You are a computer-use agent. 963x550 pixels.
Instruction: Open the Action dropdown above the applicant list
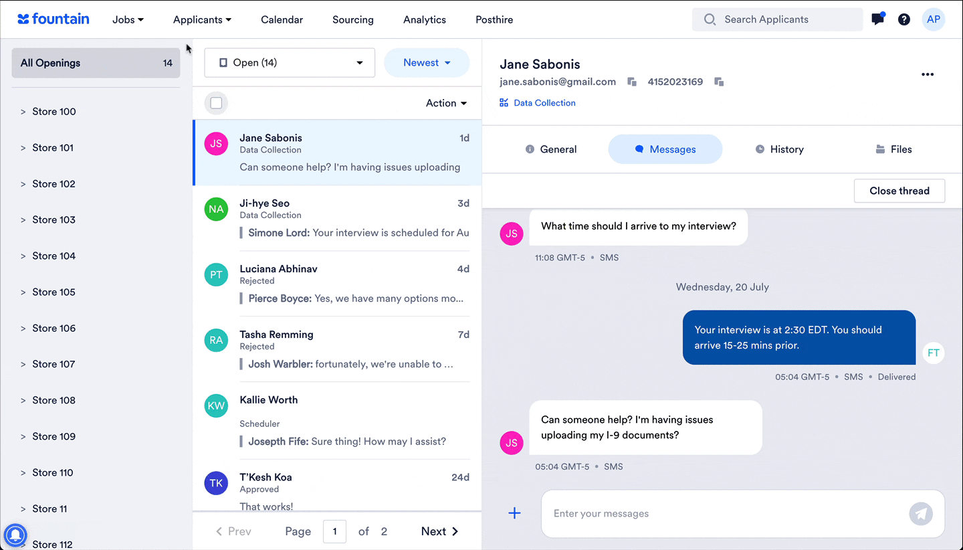click(x=446, y=103)
